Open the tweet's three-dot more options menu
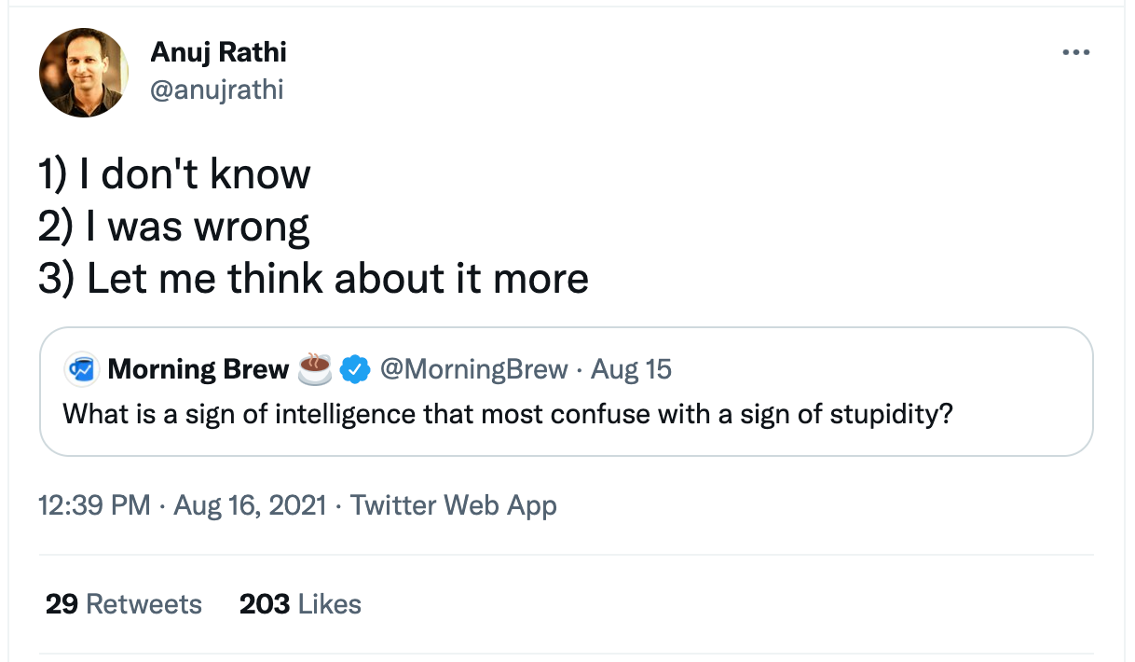 point(1075,53)
